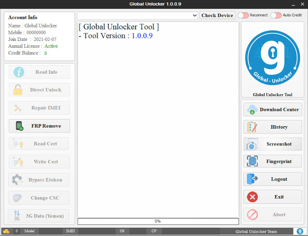
Task: Click the "Active" license status text
Action: (x=51, y=46)
